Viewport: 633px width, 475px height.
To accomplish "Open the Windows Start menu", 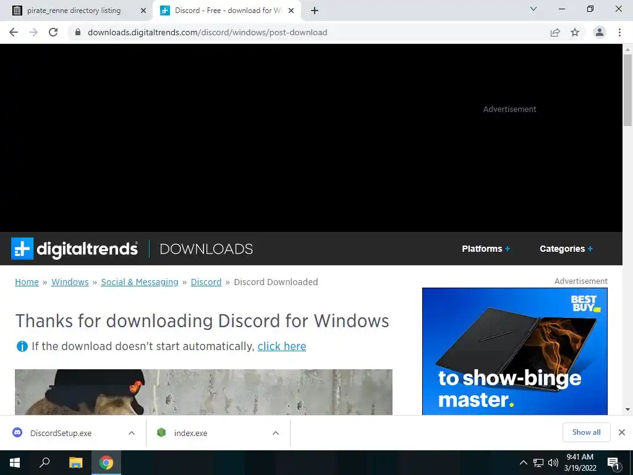I will [x=15, y=463].
